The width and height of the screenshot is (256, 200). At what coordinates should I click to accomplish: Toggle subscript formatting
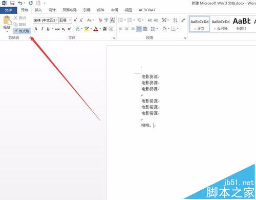point(63,29)
